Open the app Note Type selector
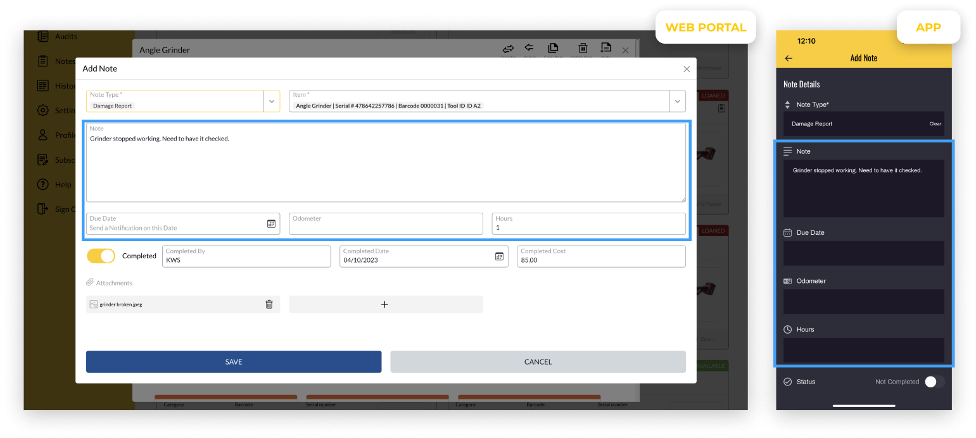Screen dimensions: 976x438 [x=863, y=124]
